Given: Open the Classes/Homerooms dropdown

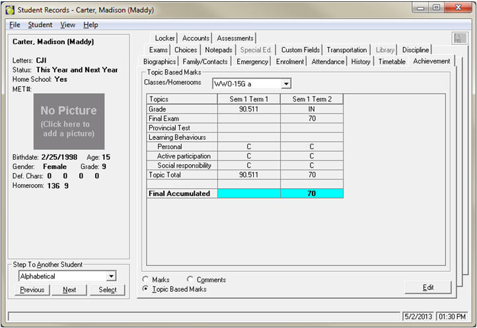Looking at the screenshot, I should [285, 84].
